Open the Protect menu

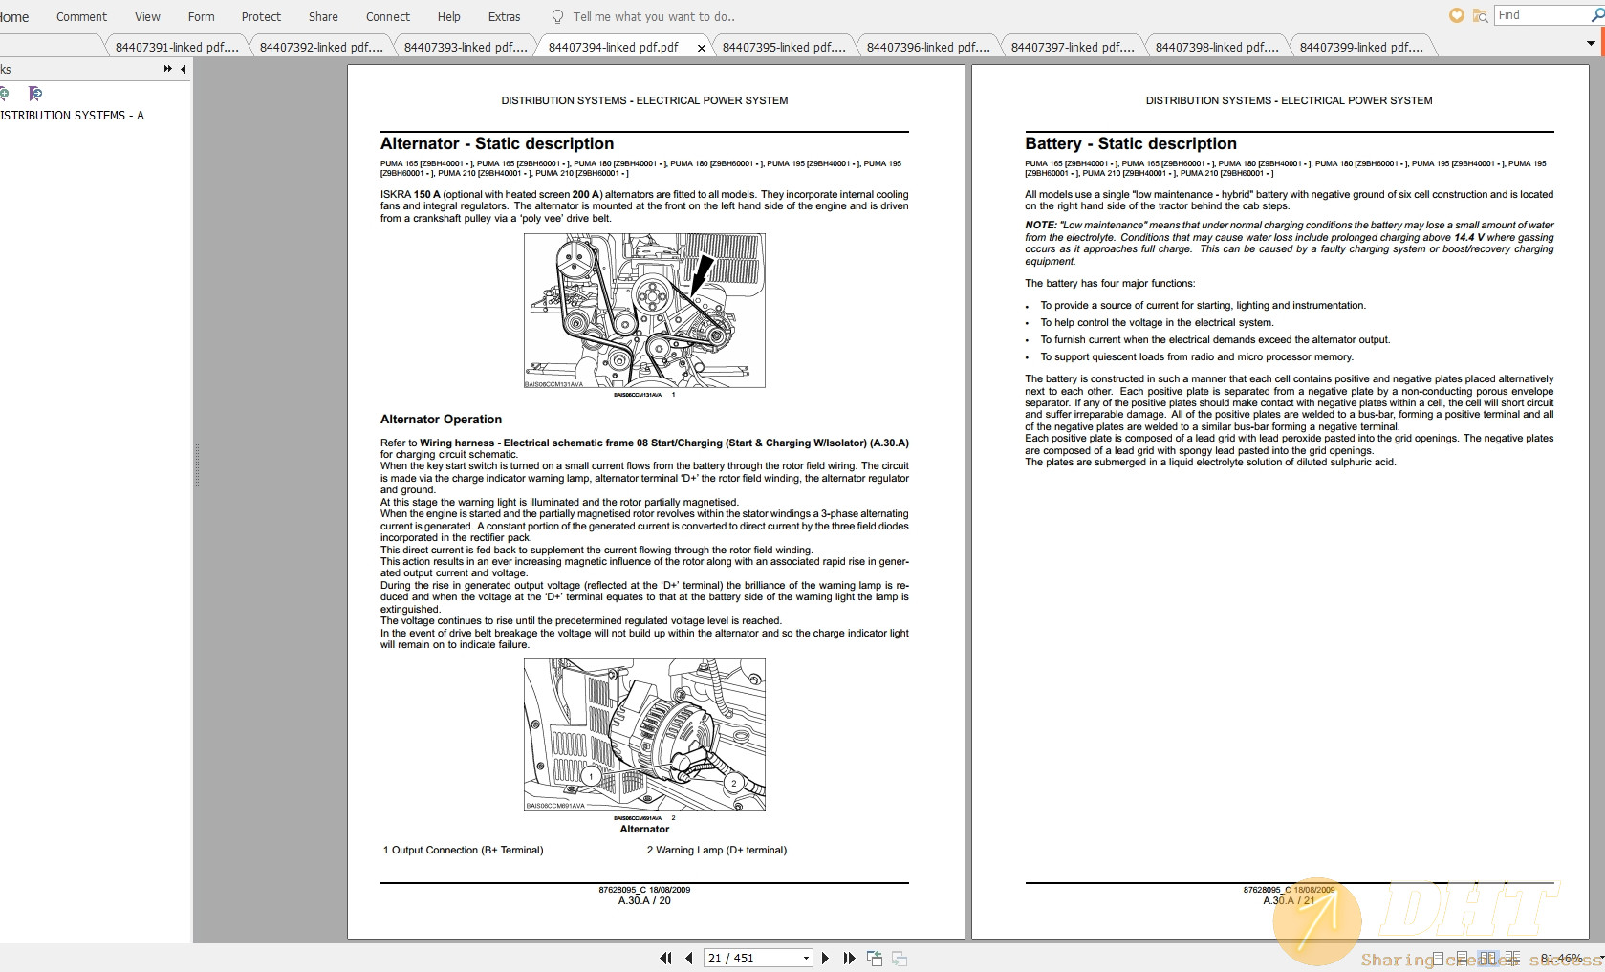coord(261,16)
